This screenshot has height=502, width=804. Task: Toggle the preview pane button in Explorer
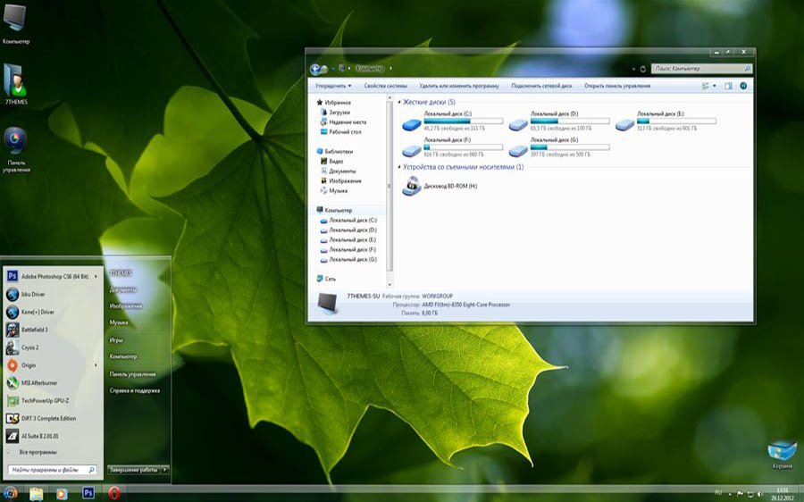tap(728, 86)
